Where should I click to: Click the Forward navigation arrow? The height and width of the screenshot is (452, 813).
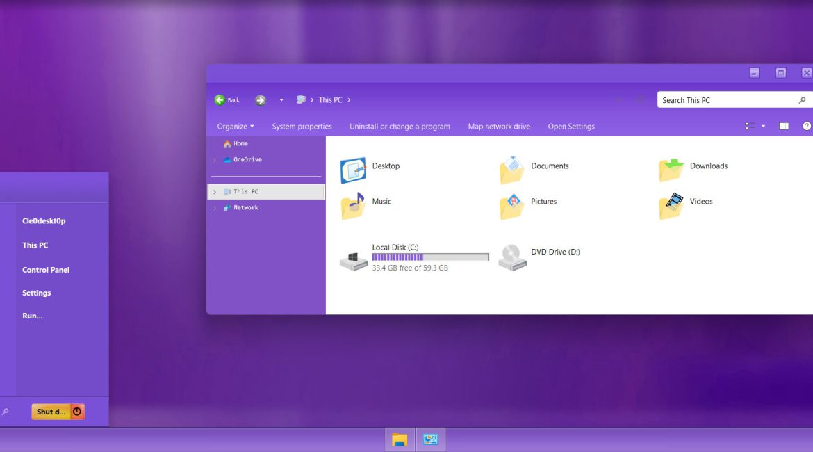[261, 100]
